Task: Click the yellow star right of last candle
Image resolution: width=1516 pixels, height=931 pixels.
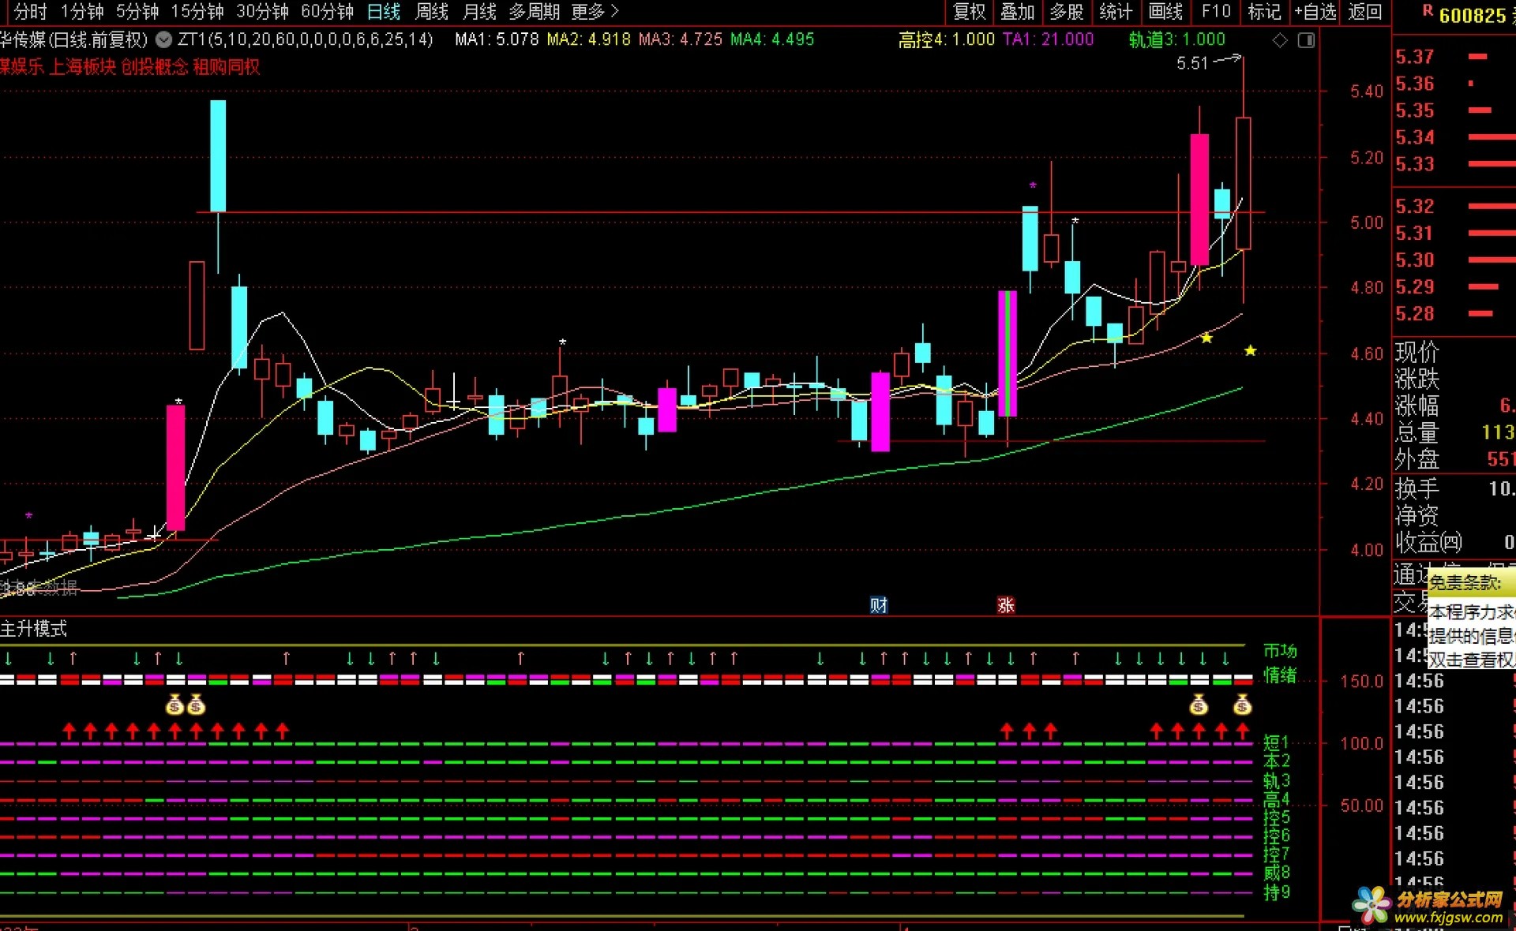Action: coord(1250,350)
